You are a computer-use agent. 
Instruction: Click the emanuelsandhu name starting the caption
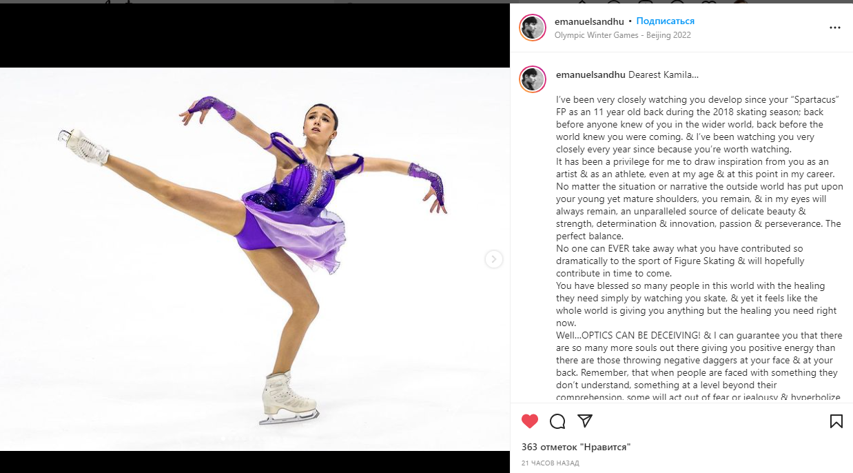pyautogui.click(x=590, y=74)
